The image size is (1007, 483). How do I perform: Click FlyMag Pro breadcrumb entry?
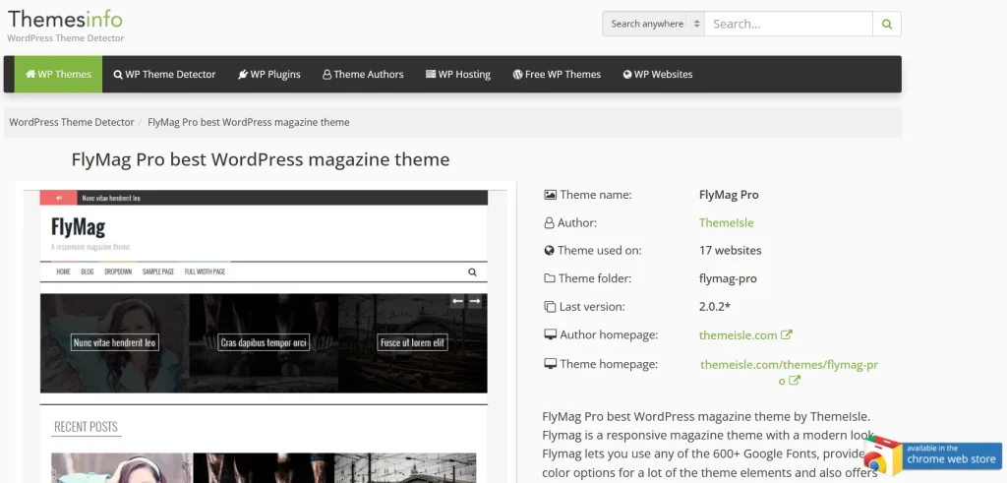point(249,122)
